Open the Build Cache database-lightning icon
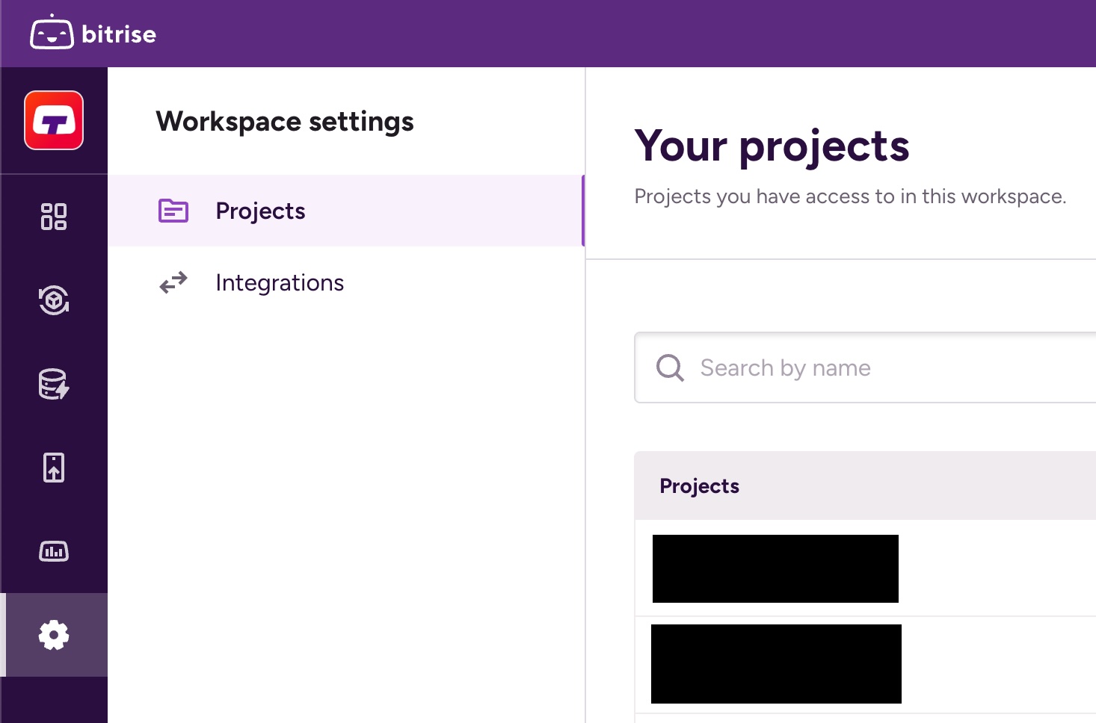Screen dimensions: 1096x723 coord(54,384)
